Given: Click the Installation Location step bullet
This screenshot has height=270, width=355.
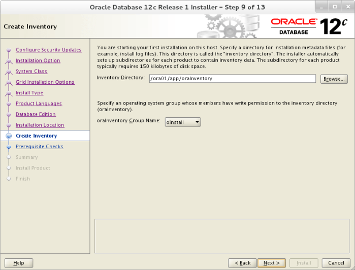Looking at the screenshot, I should (9, 125).
